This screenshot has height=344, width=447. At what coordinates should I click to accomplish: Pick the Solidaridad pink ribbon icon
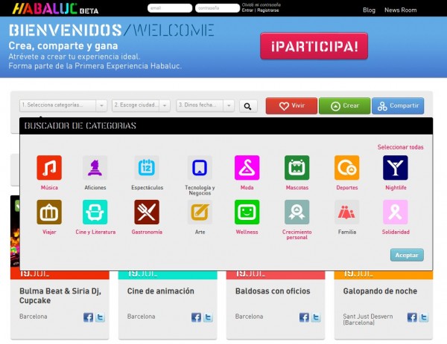pyautogui.click(x=396, y=212)
